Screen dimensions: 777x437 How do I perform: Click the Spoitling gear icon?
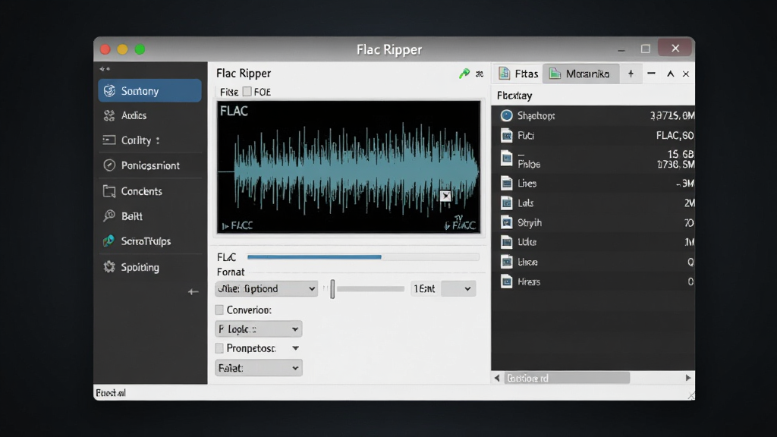(x=109, y=267)
